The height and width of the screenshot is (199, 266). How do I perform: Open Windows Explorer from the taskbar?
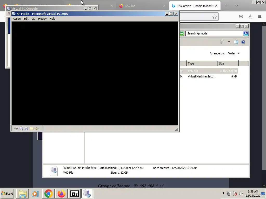[23, 194]
